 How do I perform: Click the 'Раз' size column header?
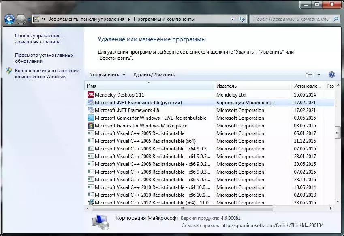coord(330,86)
